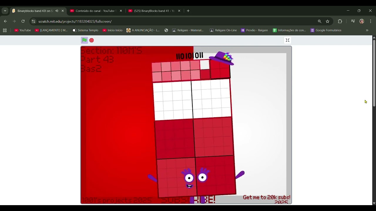Open a new browser tab

[x=188, y=11]
